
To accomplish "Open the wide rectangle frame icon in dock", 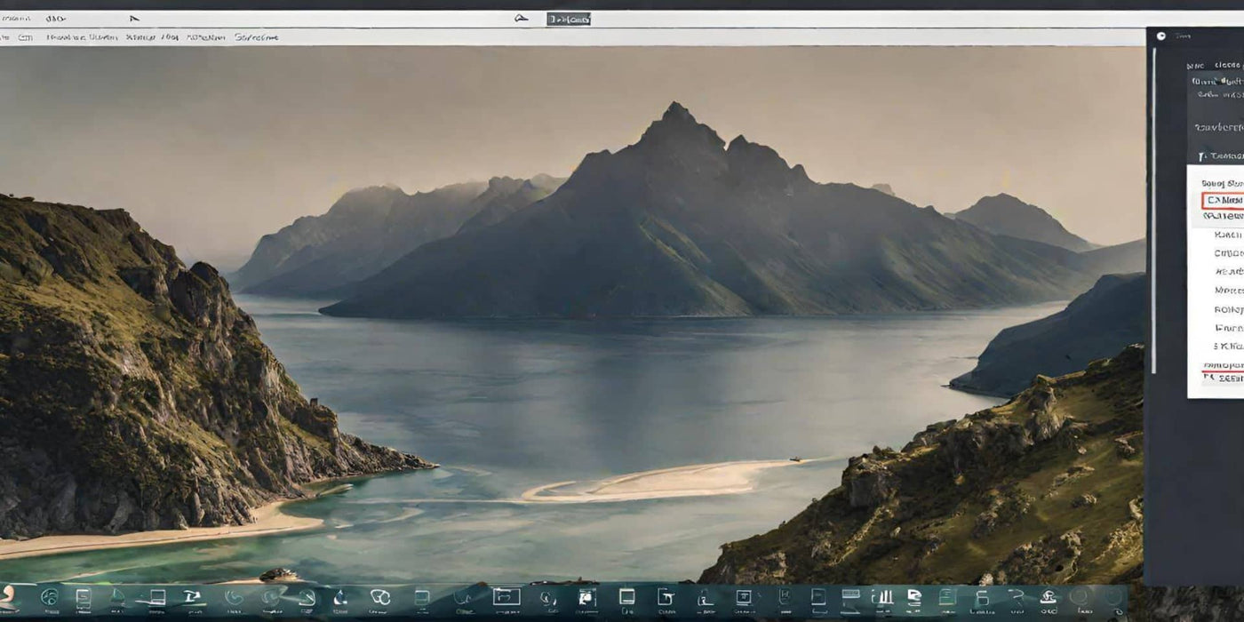I will click(x=506, y=597).
